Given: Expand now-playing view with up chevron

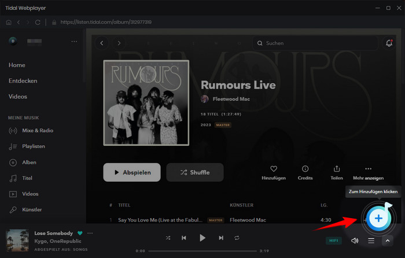Looking at the screenshot, I should tap(388, 241).
